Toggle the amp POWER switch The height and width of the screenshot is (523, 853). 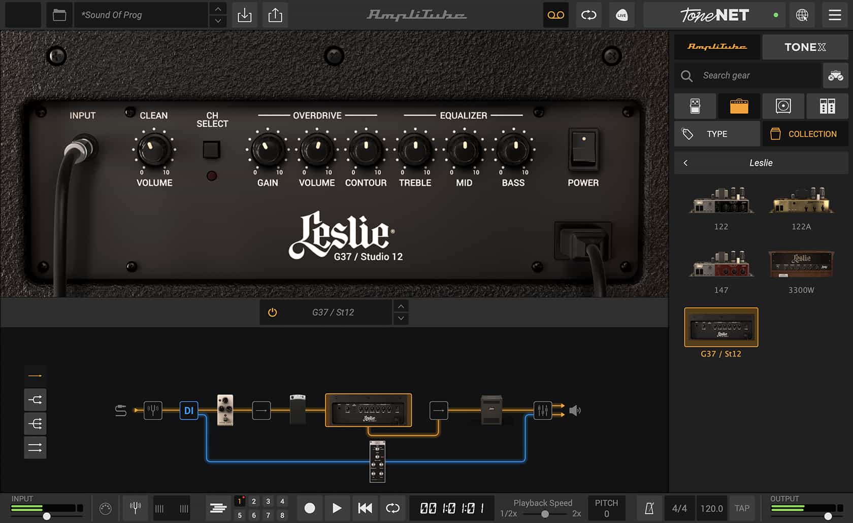[x=583, y=149]
